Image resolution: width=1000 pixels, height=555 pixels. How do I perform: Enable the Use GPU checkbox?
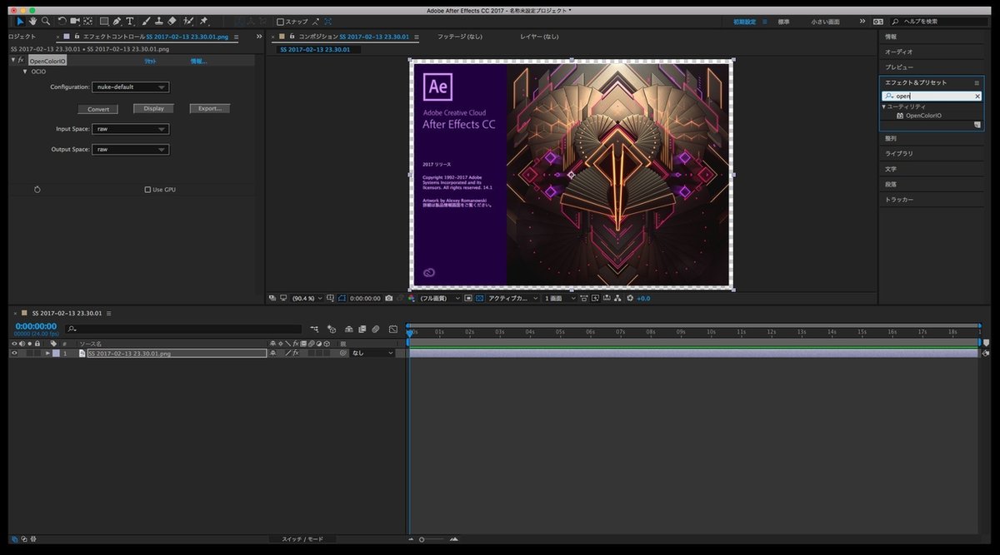[x=147, y=189]
